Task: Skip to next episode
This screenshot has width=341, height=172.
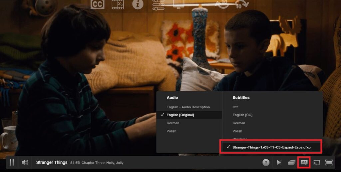Action: pyautogui.click(x=279, y=162)
